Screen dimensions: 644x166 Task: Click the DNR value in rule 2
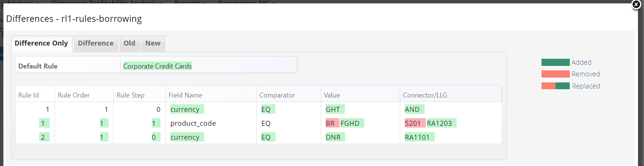(335, 137)
